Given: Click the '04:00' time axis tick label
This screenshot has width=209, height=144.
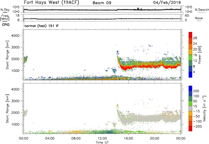Looking at the screenshot, I should coord(50,139).
